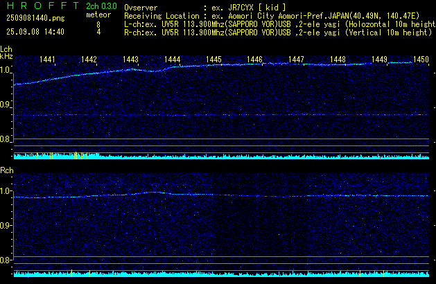
Task: Click the Rch cyan signal level bar
Action: pyautogui.click(x=221, y=274)
